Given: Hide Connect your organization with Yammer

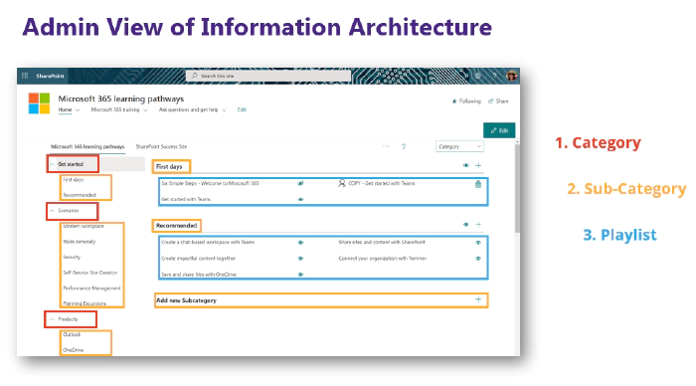Looking at the screenshot, I should click(478, 258).
